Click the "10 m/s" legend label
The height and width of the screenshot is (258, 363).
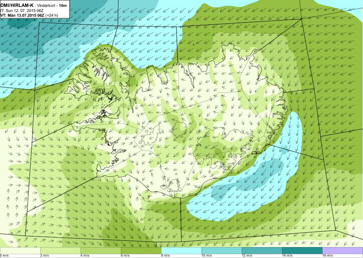tap(207, 256)
